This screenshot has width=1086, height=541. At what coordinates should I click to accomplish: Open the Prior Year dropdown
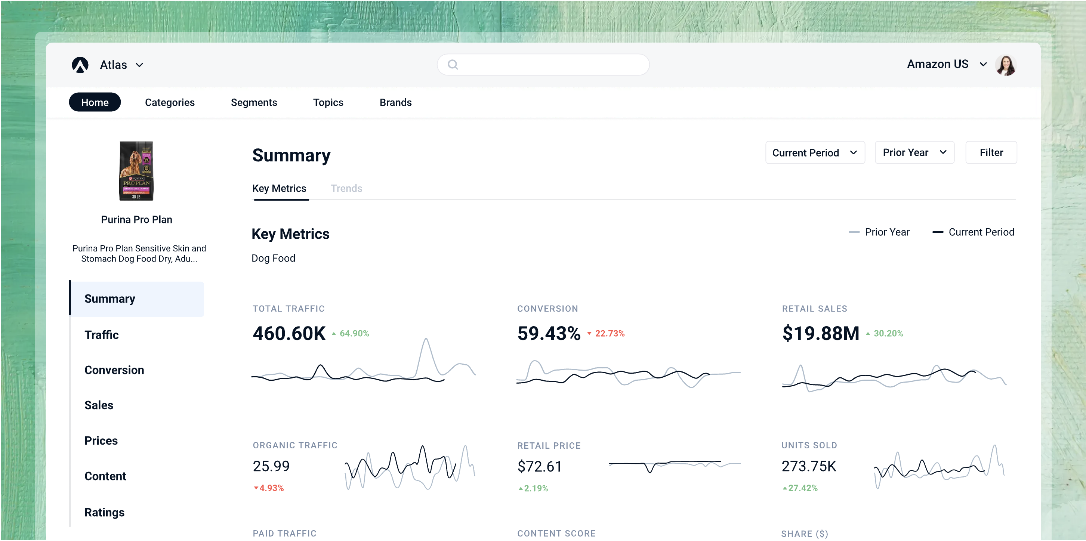(914, 152)
